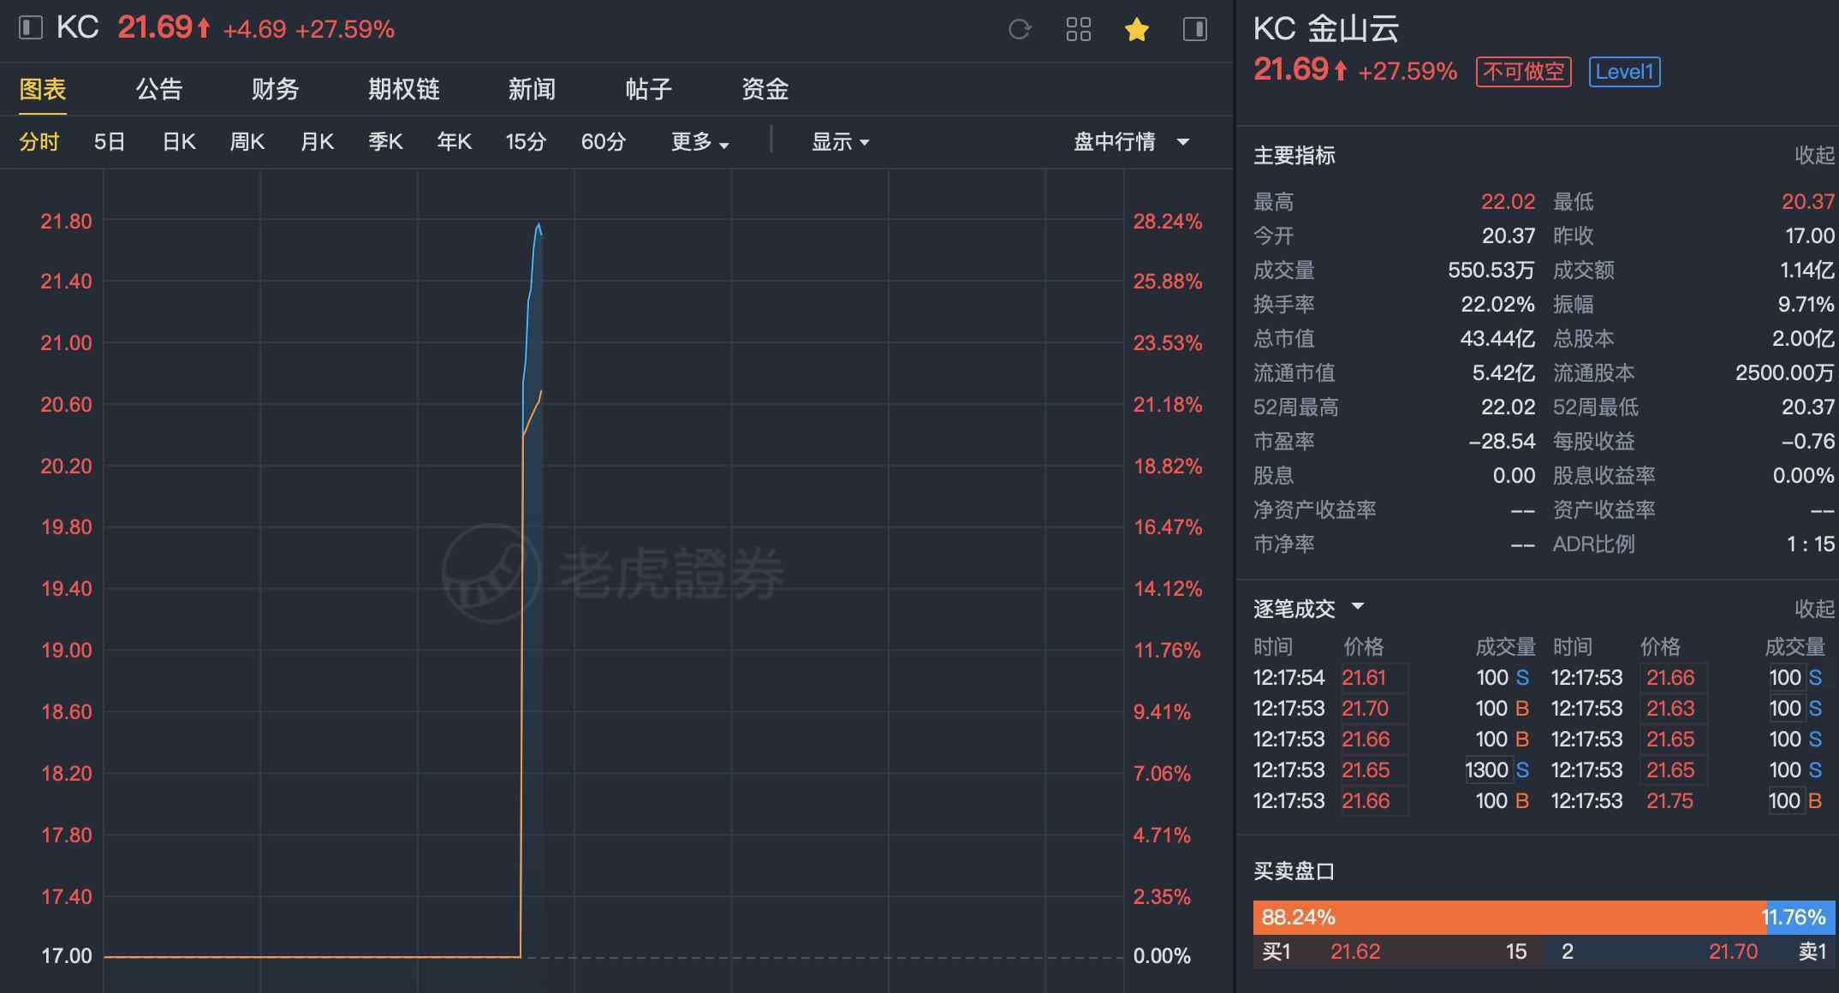Open the 期权链 tab
This screenshot has height=993, width=1839.
tap(404, 89)
